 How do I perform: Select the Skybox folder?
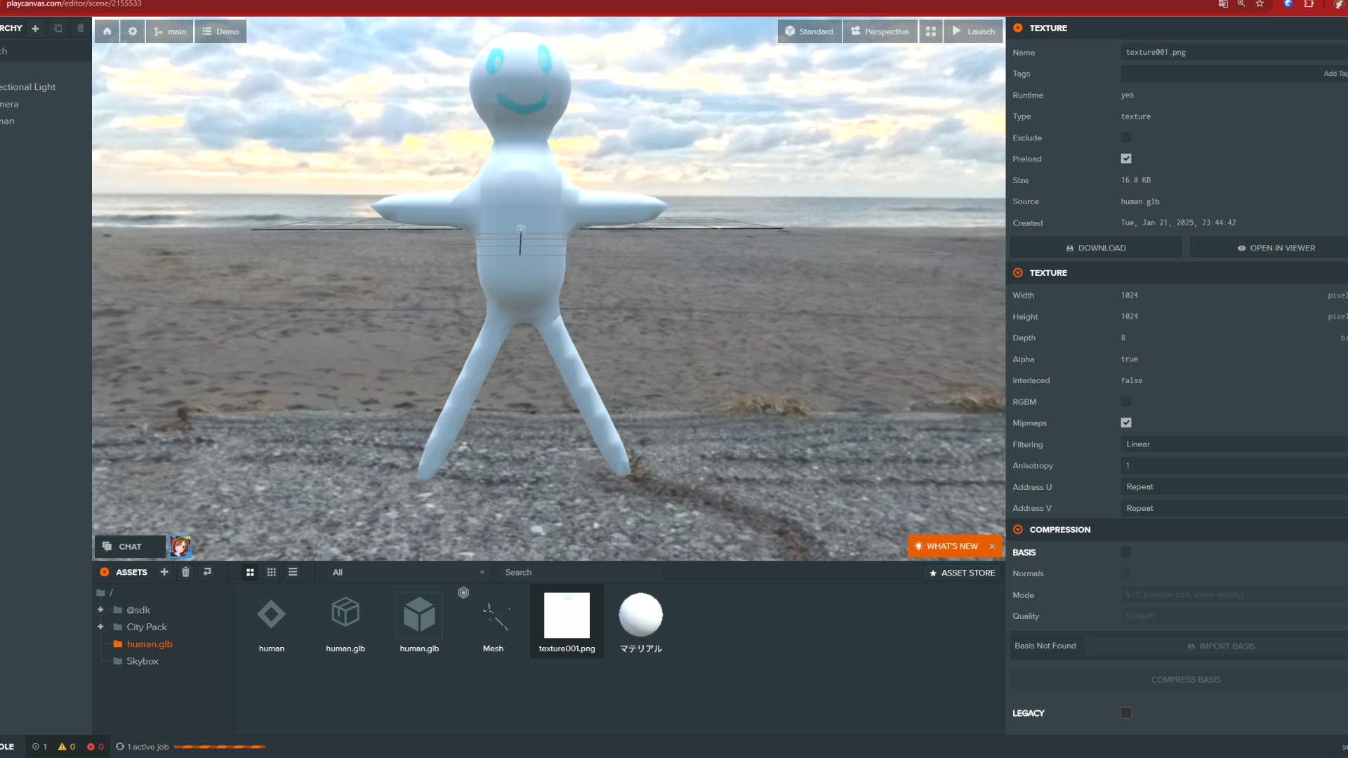pyautogui.click(x=136, y=661)
